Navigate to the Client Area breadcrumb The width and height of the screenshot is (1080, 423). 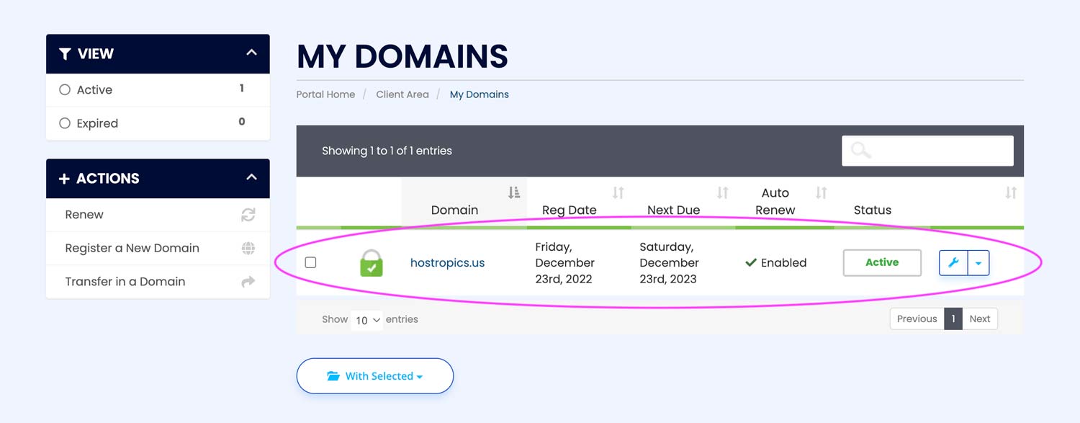[402, 94]
